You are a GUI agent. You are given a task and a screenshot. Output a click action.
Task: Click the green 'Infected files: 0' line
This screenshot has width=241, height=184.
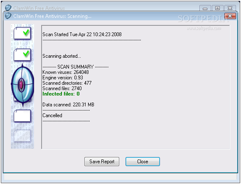click(61, 94)
